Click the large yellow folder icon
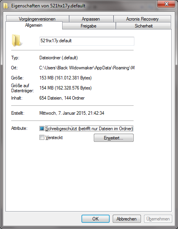This screenshot has height=229, width=178. click(17, 40)
